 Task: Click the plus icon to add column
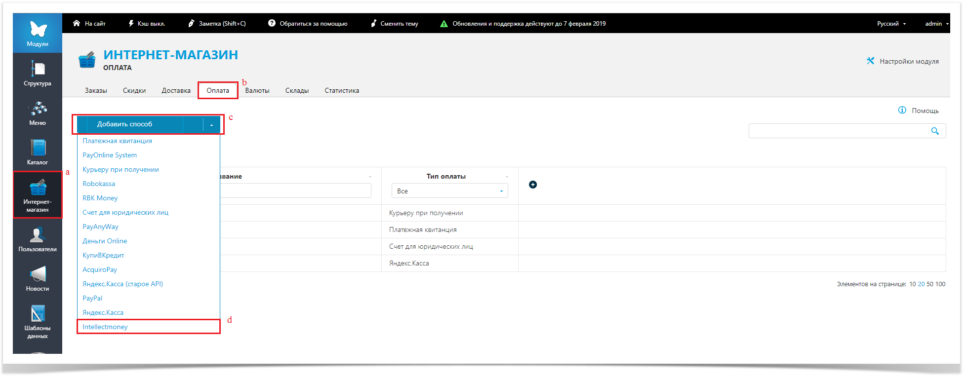tap(533, 185)
